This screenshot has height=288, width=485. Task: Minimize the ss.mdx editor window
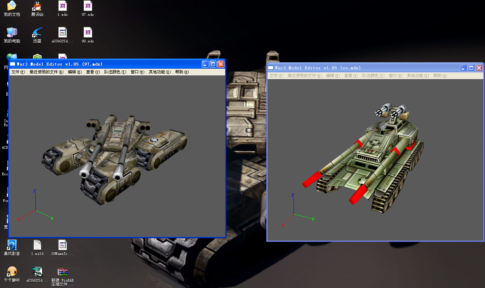pos(463,68)
